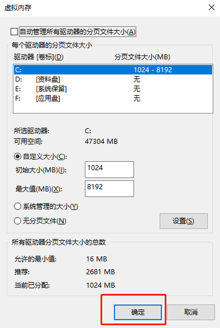Click the 分页文件大小(MB) column header
This screenshot has height=328, width=220.
[142, 57]
